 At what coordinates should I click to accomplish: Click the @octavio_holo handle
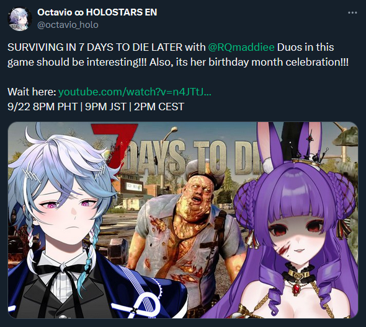68,25
